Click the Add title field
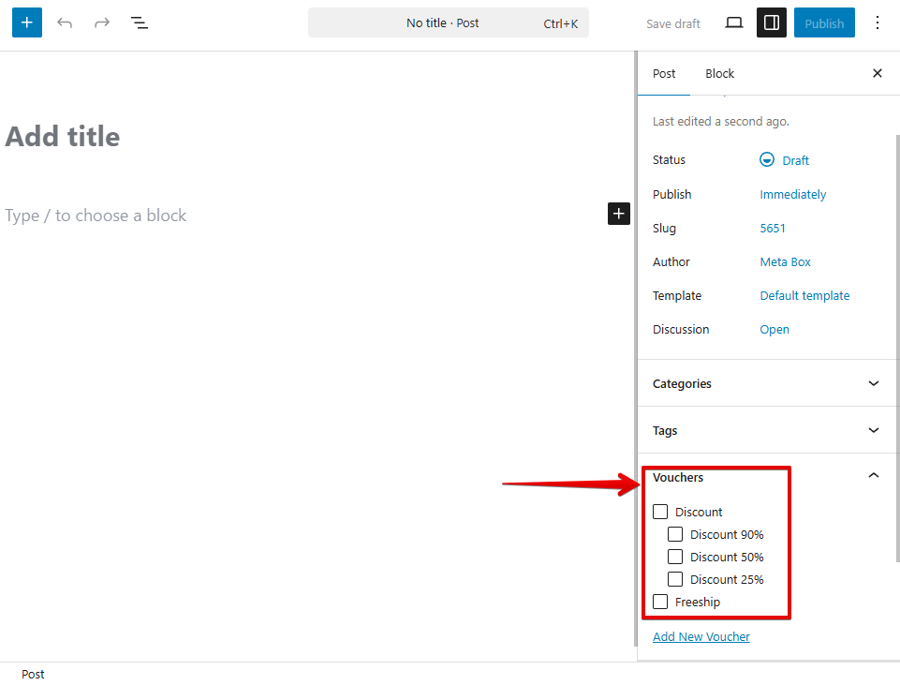This screenshot has height=685, width=900. (x=63, y=136)
